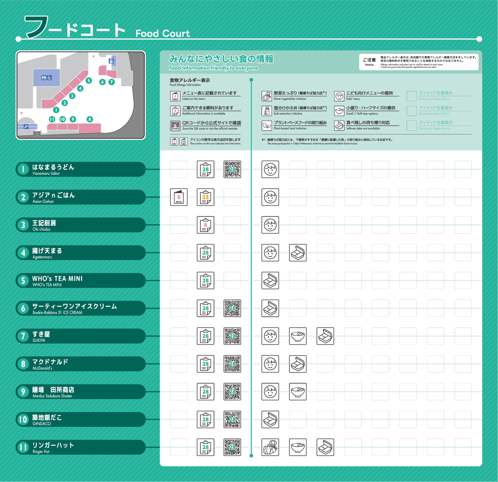Click the vegetables icon for Ringer Hut

point(270,447)
